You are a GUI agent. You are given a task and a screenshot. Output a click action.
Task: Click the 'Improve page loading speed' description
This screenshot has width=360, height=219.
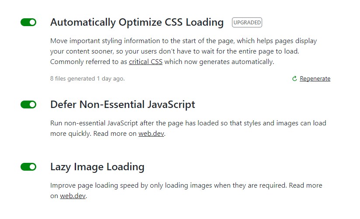coord(186,185)
